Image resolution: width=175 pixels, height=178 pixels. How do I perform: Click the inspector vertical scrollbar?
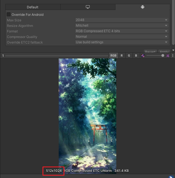tap(173, 22)
